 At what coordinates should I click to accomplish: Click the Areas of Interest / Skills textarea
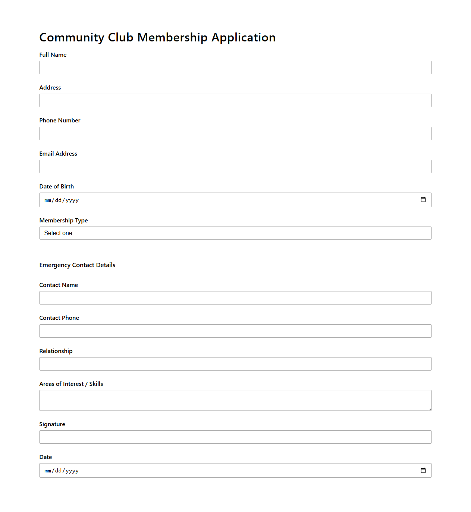235,400
